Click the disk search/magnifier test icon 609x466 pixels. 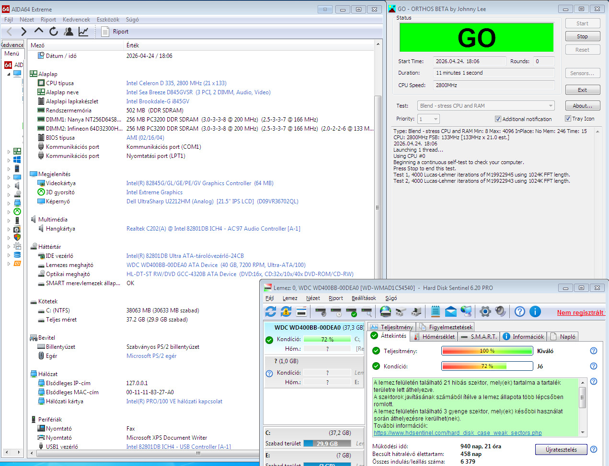[367, 312]
